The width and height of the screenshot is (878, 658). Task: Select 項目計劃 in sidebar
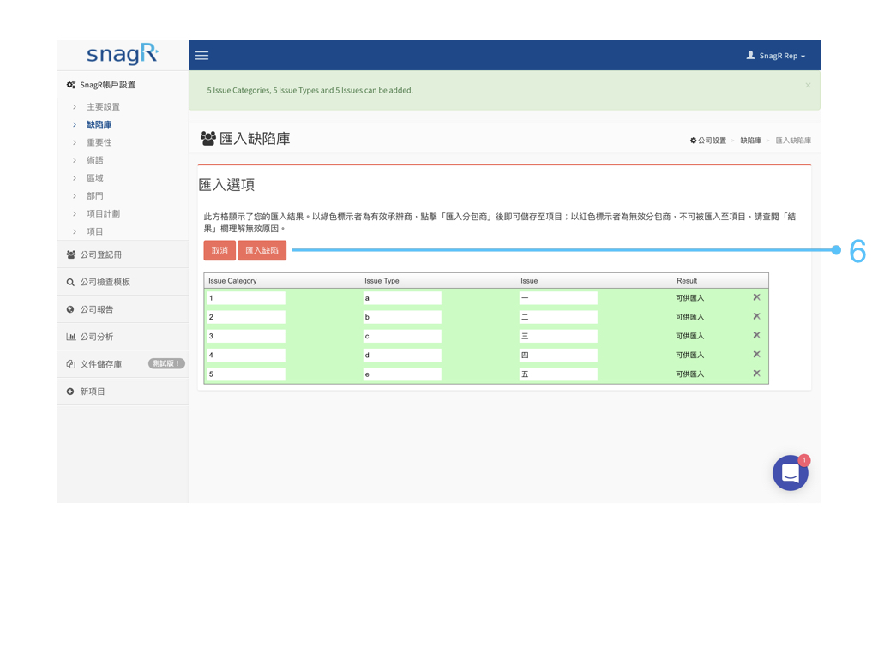coord(103,213)
